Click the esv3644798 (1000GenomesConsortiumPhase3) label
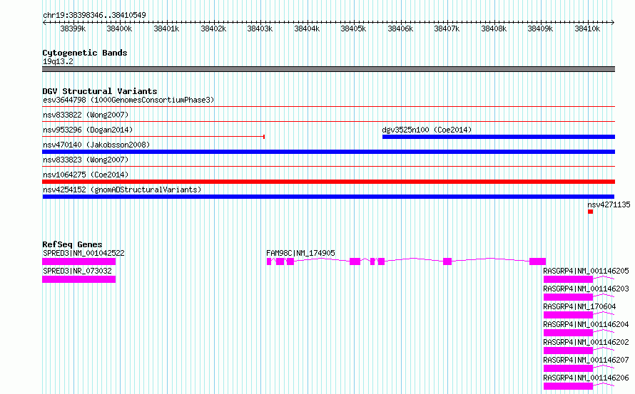The image size is (635, 394). tap(128, 100)
